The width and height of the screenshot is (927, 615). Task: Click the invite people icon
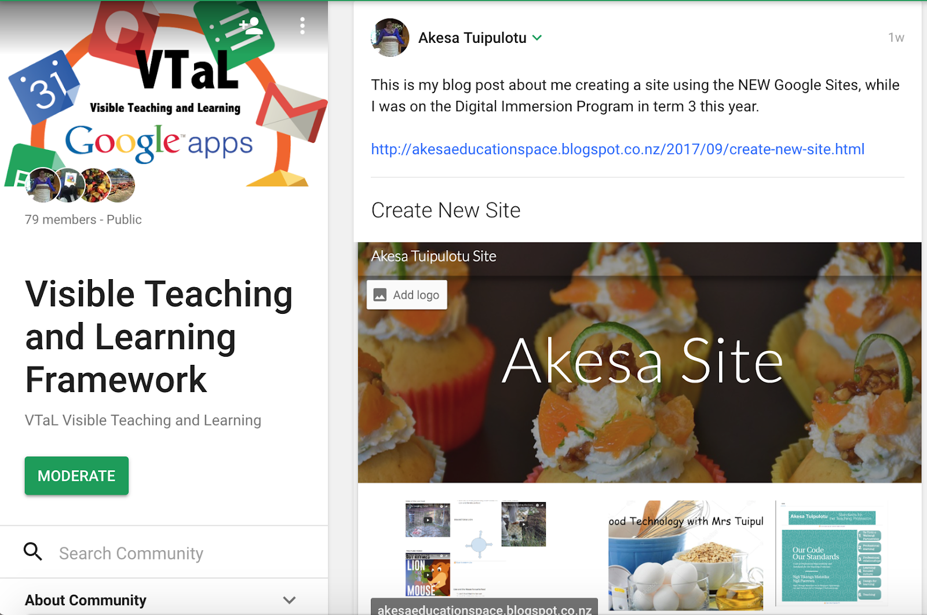251,26
